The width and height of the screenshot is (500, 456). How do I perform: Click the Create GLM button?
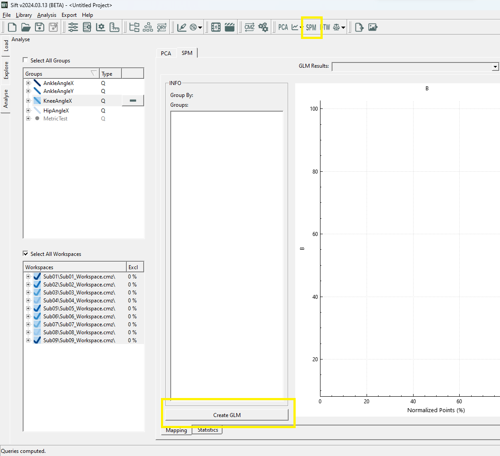tap(227, 415)
